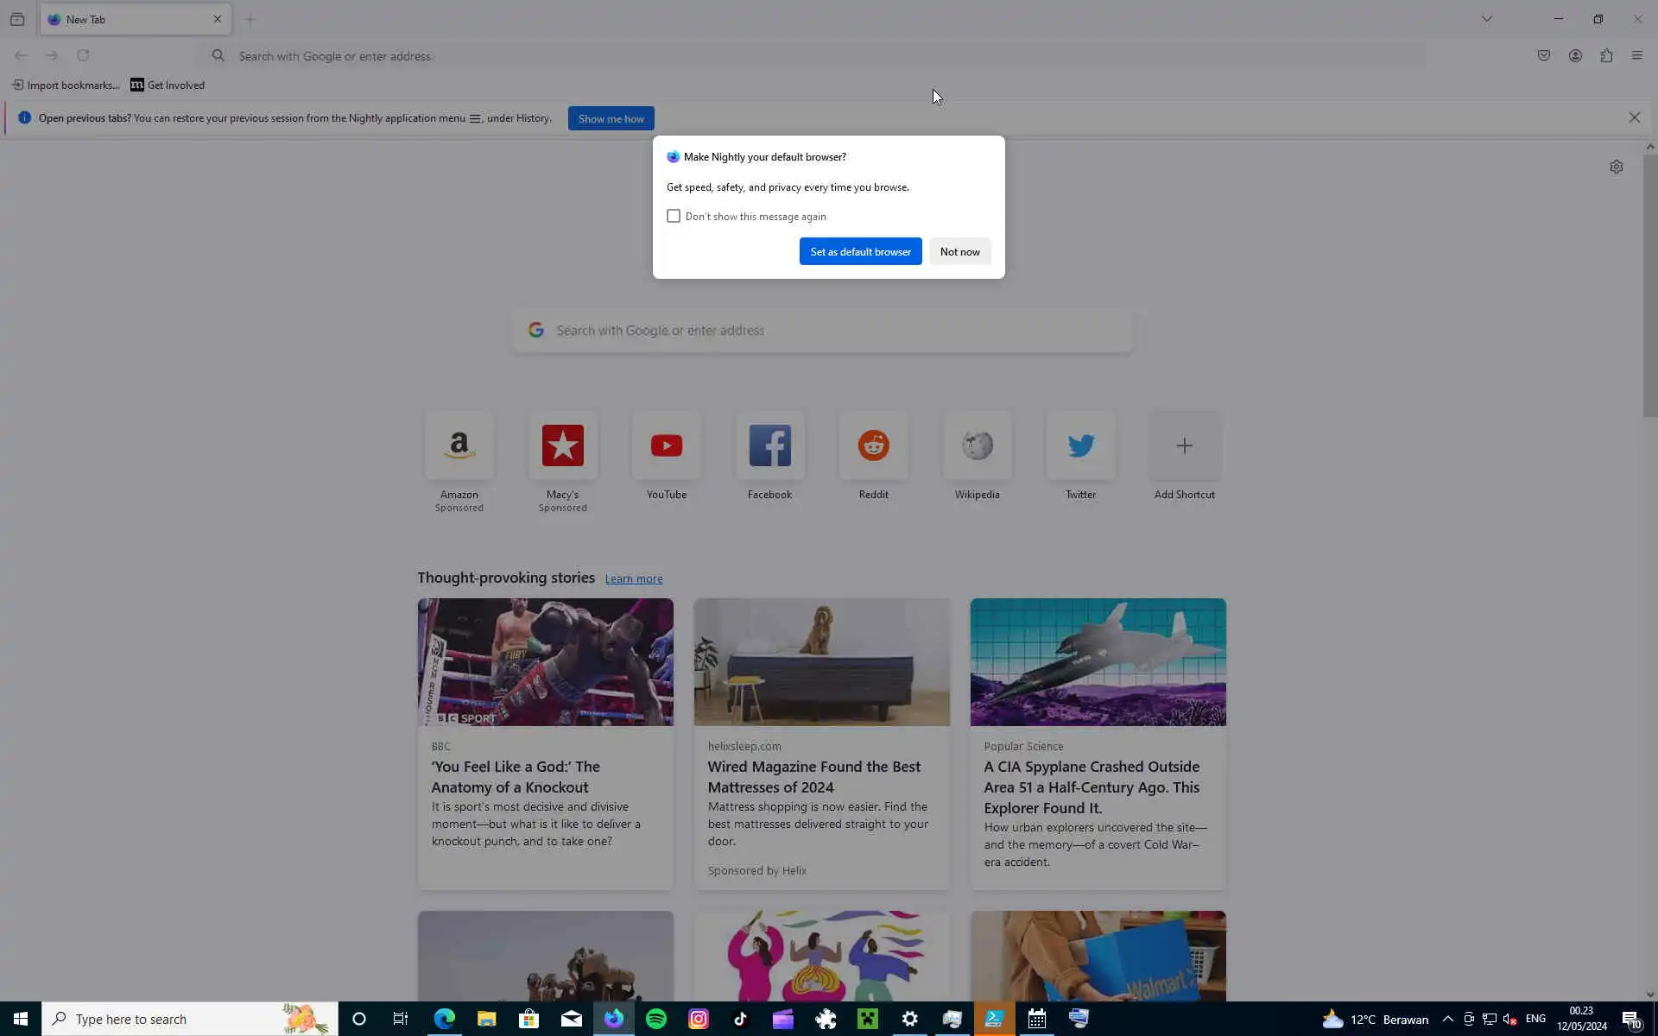Viewport: 1658px width, 1036px height.
Task: Dismiss the Open previous tabs notification
Action: click(x=1634, y=118)
